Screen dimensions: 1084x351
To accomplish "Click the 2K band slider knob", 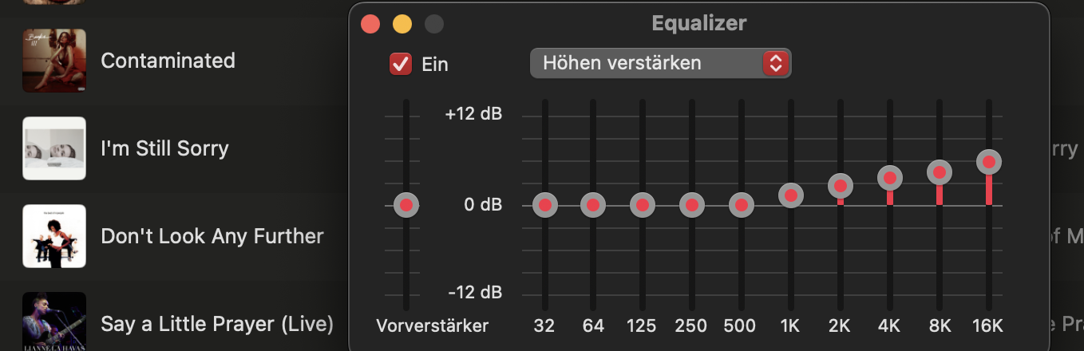I will pyautogui.click(x=841, y=186).
